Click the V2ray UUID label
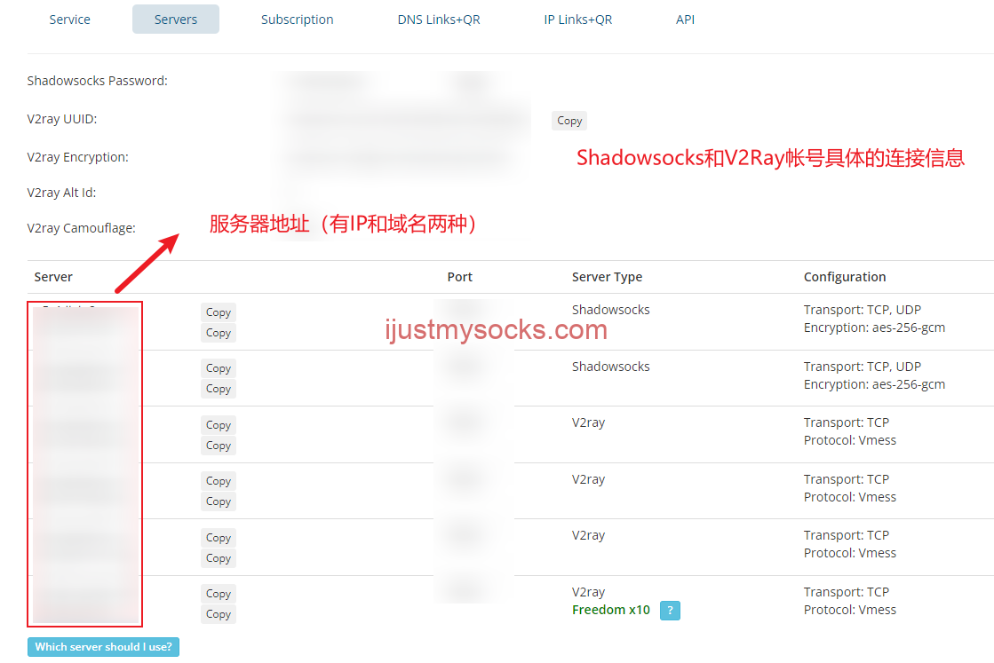Viewport: 994px width, 663px height. [62, 118]
